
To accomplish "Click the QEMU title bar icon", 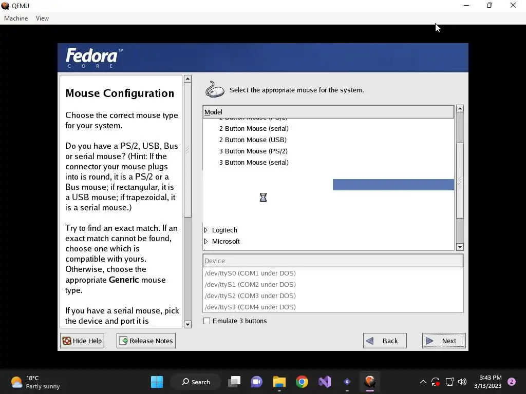I will pos(5,6).
